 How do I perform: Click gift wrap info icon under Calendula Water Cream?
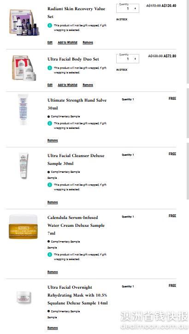[x=49, y=255]
